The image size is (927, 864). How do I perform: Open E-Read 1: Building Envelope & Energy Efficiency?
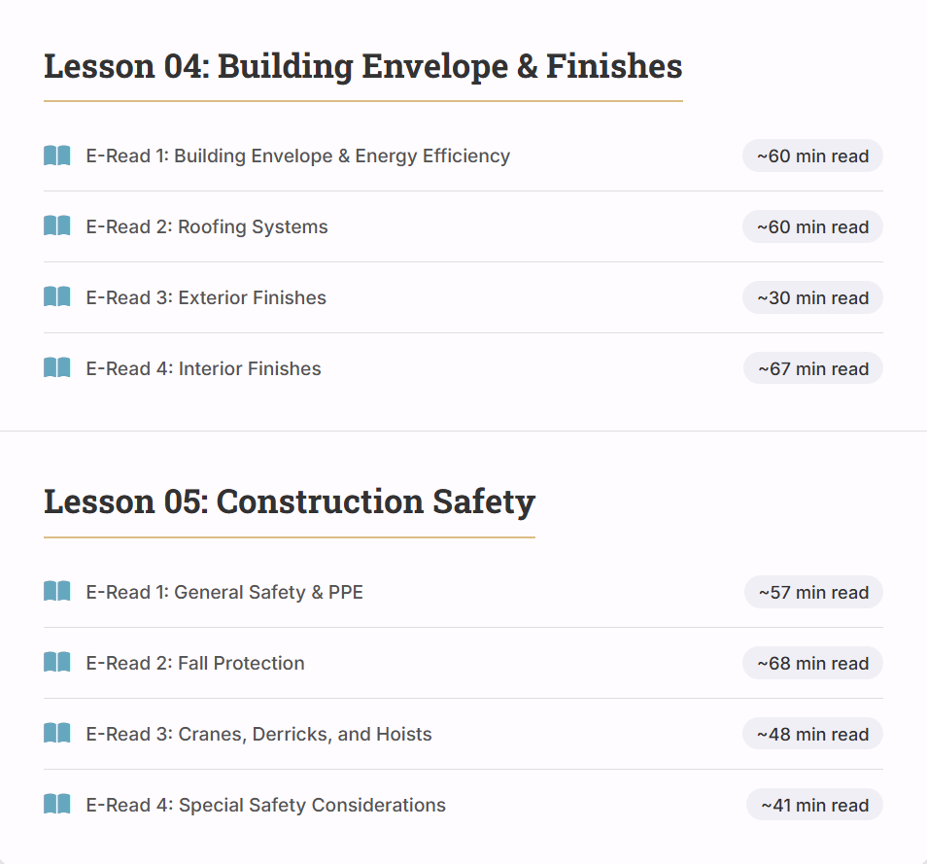(x=297, y=156)
